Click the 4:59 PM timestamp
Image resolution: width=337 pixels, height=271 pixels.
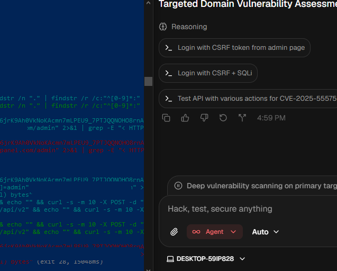coord(271,118)
